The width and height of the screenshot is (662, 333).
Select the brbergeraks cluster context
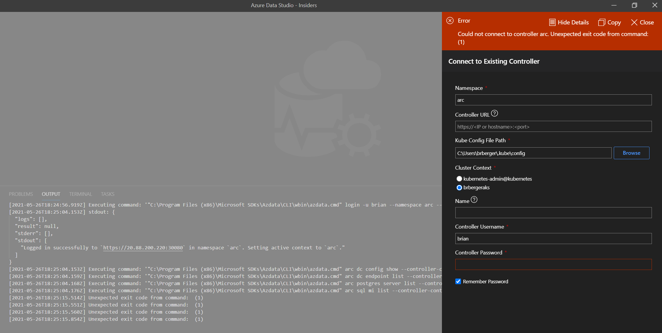click(459, 187)
